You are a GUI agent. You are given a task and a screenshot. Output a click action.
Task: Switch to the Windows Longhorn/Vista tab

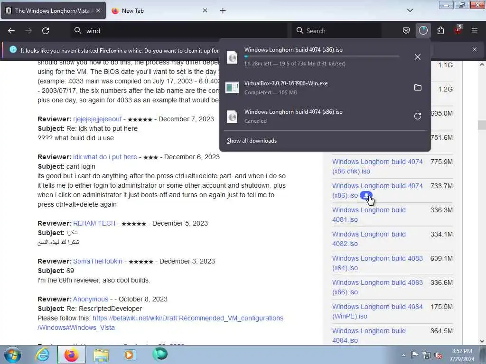pyautogui.click(x=52, y=10)
